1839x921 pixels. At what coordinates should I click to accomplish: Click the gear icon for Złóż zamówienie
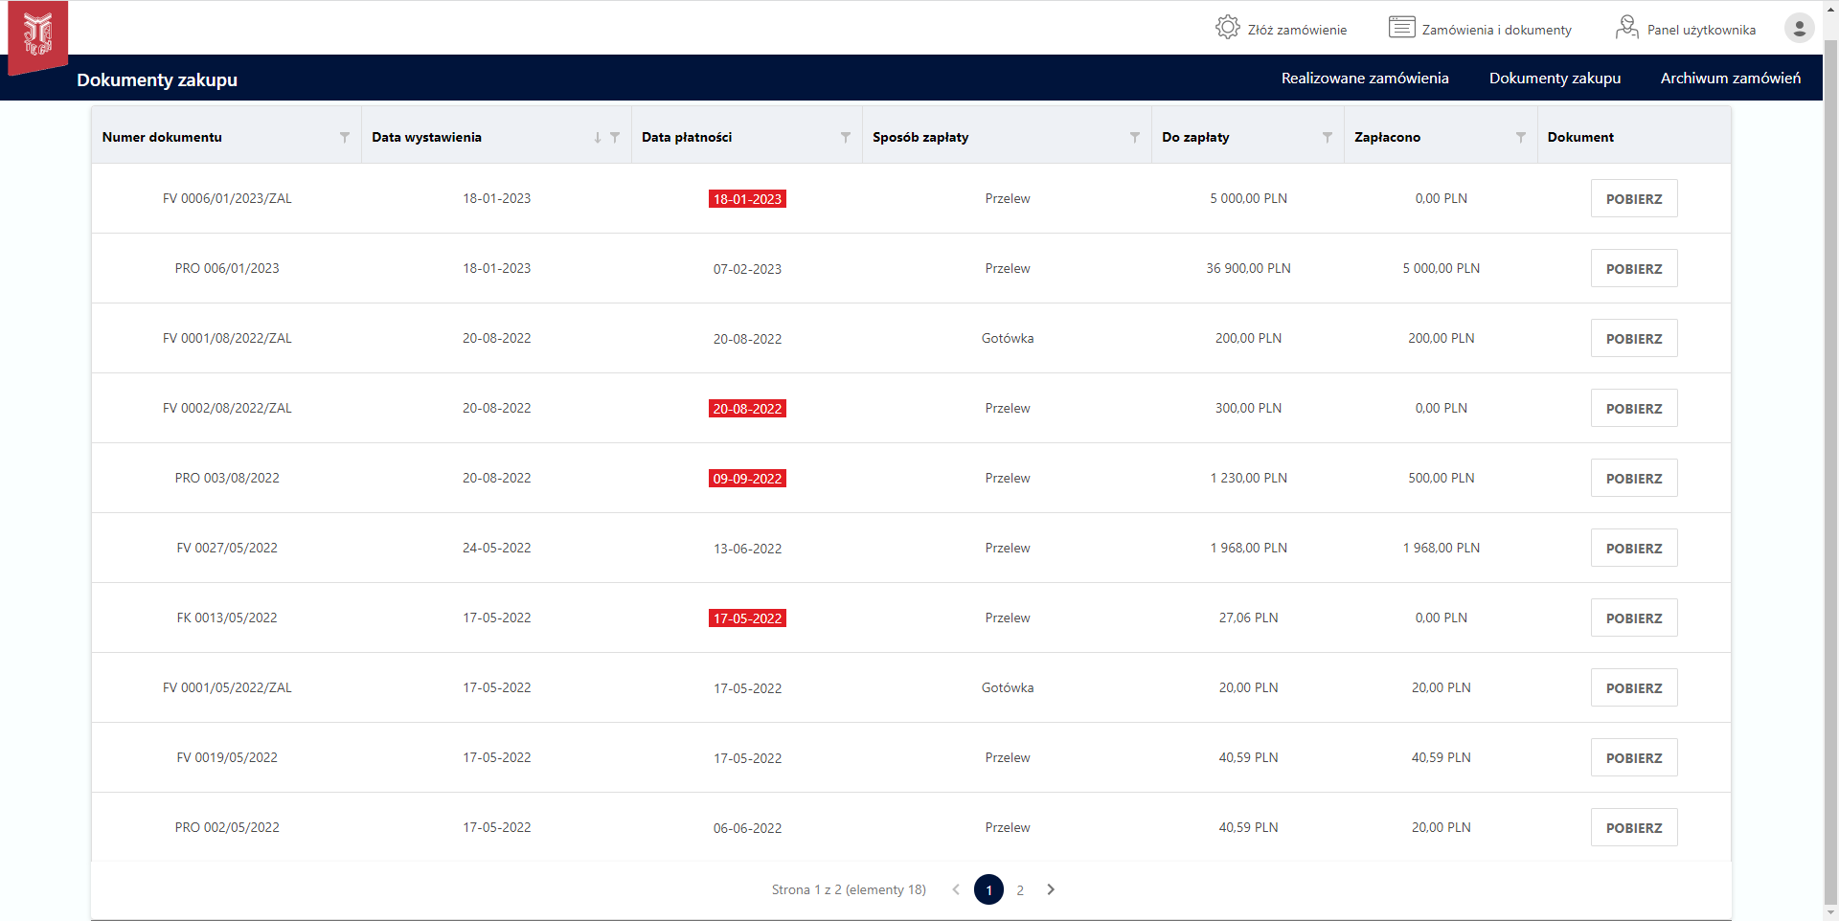[1227, 28]
